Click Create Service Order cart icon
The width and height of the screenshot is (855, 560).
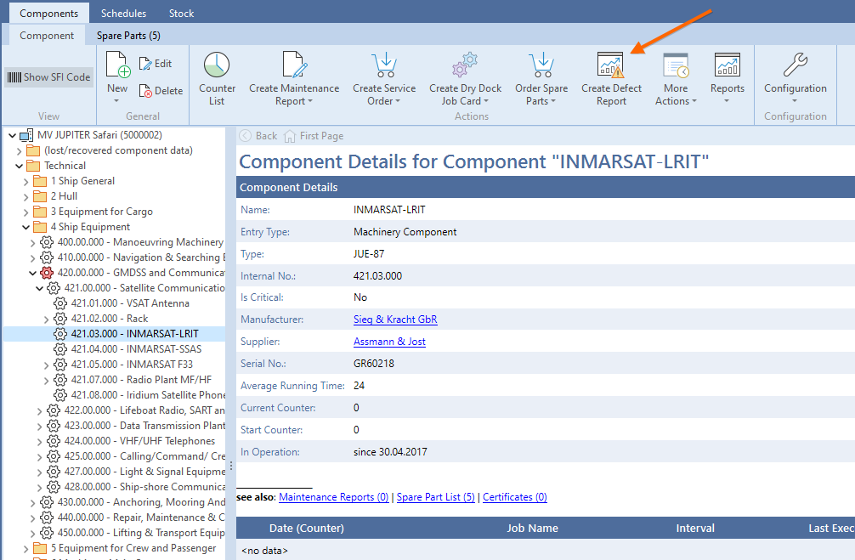pos(385,65)
